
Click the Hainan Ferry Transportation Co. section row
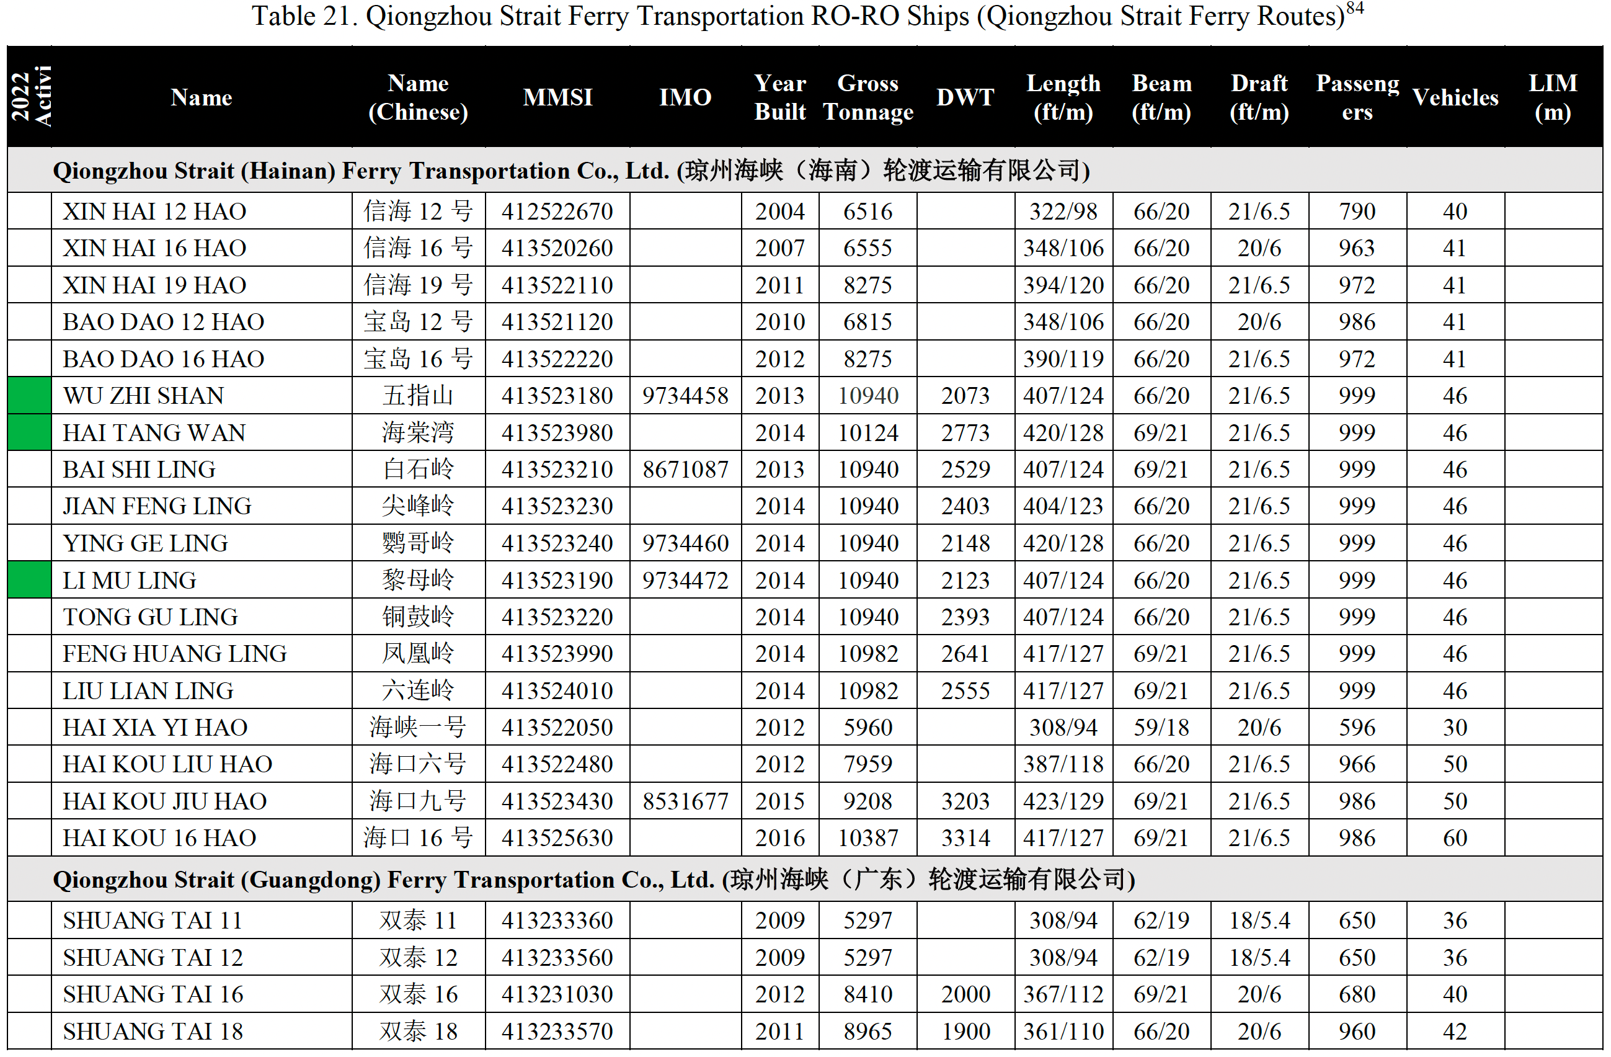[x=570, y=171]
